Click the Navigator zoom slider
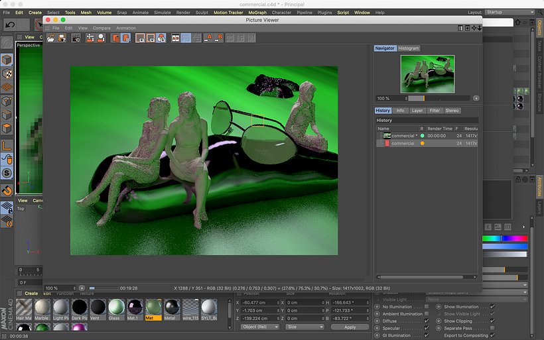The width and height of the screenshot is (544, 340). pos(439,99)
